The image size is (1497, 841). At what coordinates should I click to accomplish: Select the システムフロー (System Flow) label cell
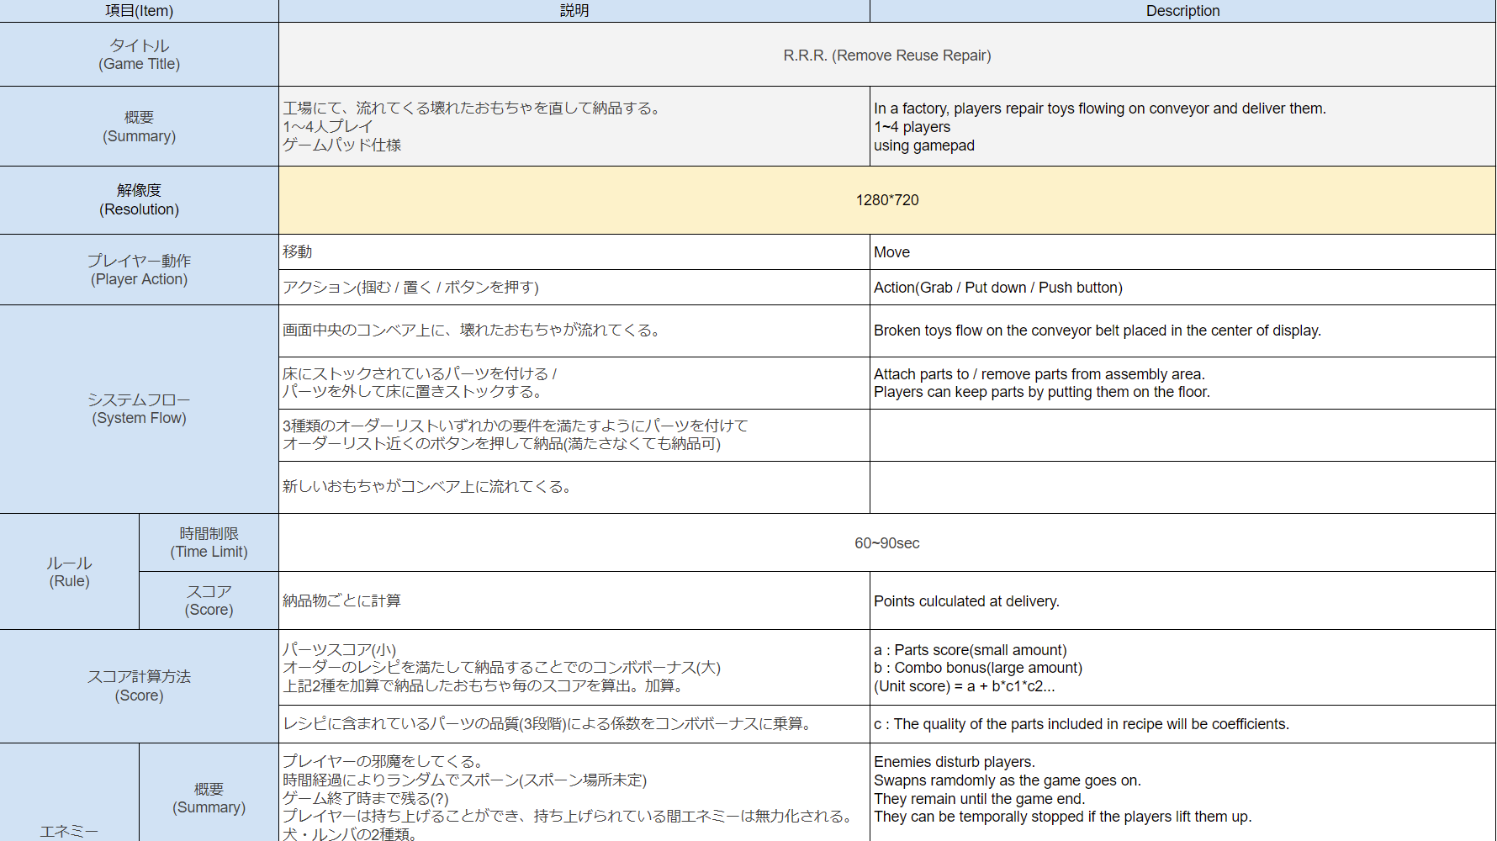tap(139, 409)
